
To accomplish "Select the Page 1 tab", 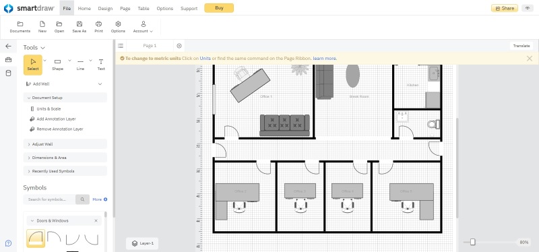I will pyautogui.click(x=150, y=46).
